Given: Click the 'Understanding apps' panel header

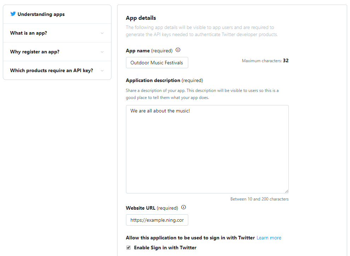Looking at the screenshot, I should [x=57, y=14].
